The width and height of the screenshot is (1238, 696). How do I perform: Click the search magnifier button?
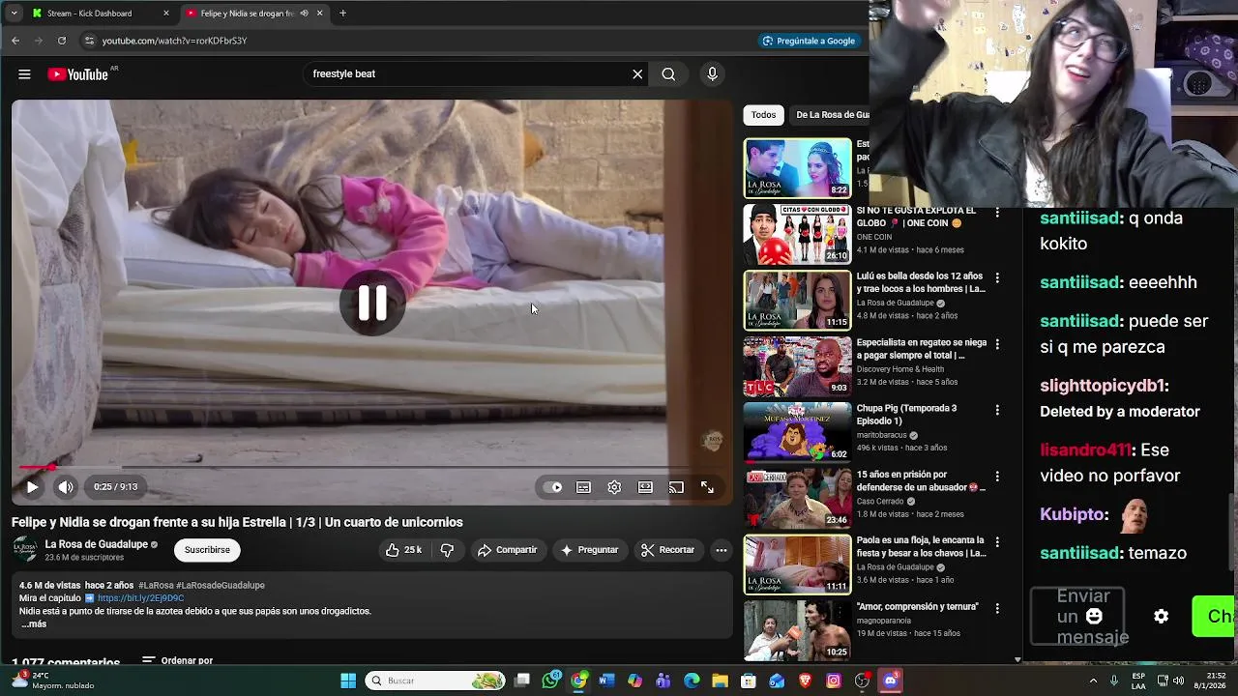(x=668, y=74)
